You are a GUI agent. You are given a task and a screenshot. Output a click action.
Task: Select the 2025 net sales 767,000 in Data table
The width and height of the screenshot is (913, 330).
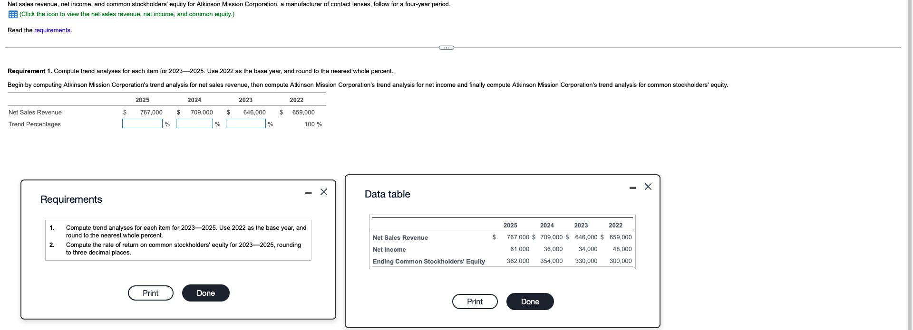518,237
